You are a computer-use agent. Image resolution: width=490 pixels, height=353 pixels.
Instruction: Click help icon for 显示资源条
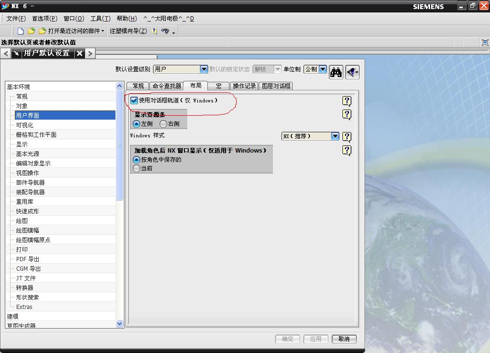(x=347, y=114)
